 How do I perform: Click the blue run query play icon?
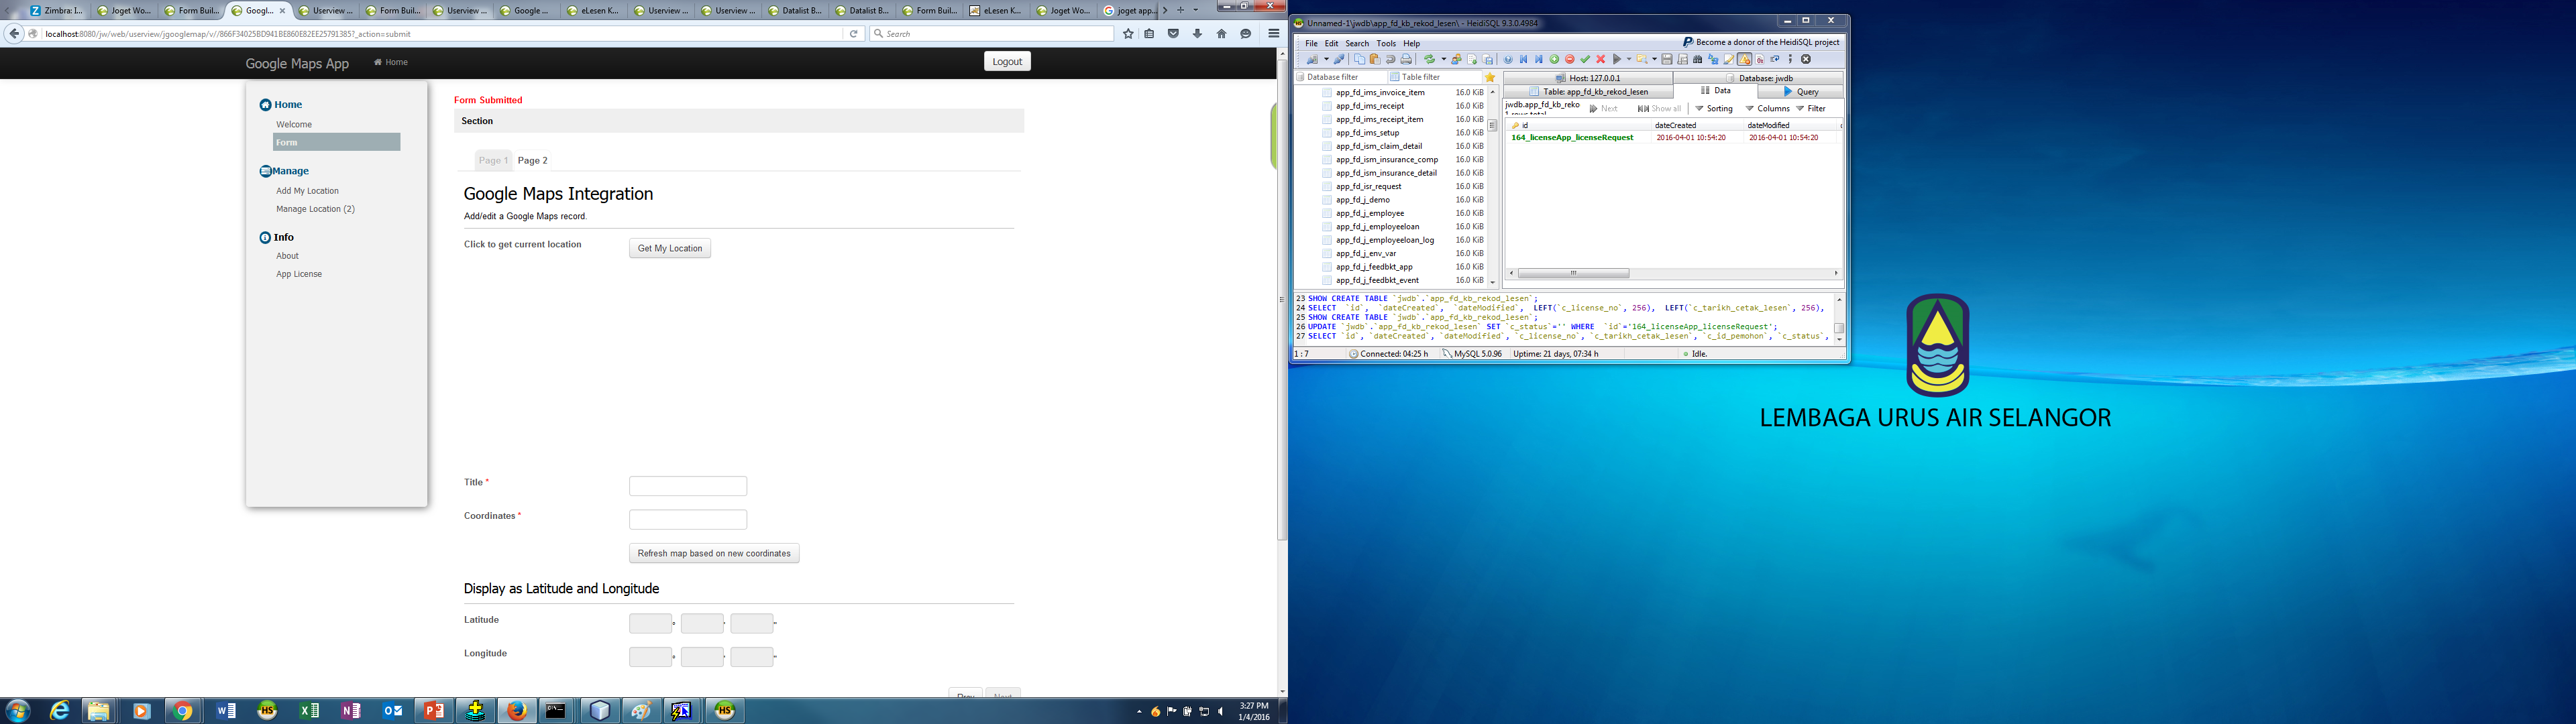[x=1617, y=59]
